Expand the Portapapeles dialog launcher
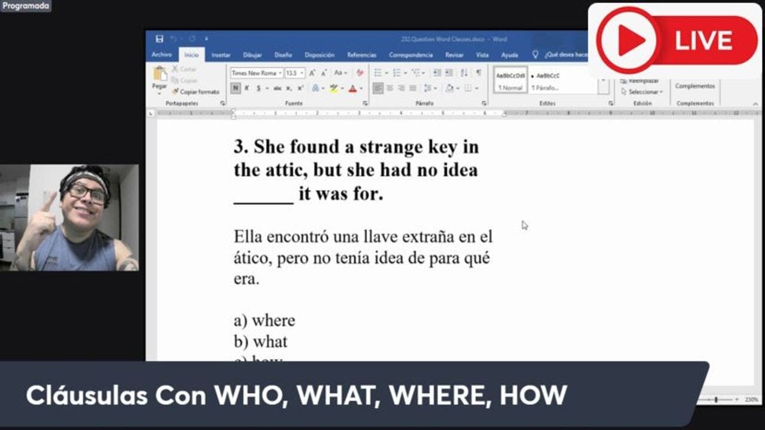Image resolution: width=765 pixels, height=430 pixels. point(223,103)
